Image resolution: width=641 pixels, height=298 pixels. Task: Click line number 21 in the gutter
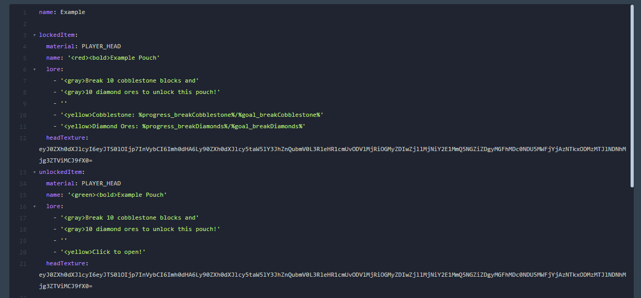pyautogui.click(x=23, y=264)
